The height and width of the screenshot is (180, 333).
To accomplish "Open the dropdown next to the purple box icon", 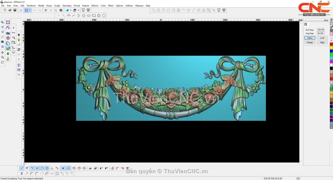I will (x=78, y=10).
